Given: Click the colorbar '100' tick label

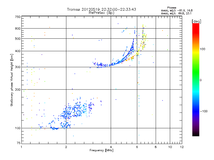Looking at the screenshot, I should (202, 49).
